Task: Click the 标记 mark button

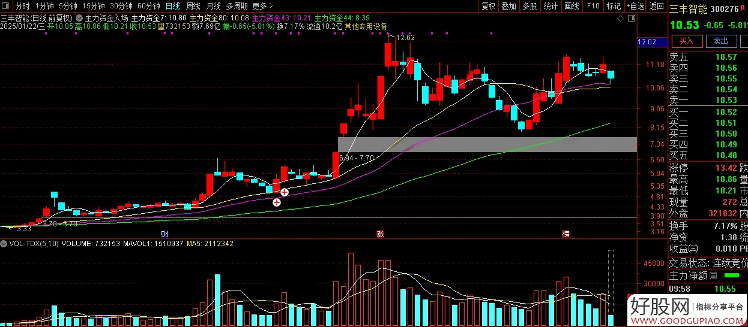Action: 614,6
